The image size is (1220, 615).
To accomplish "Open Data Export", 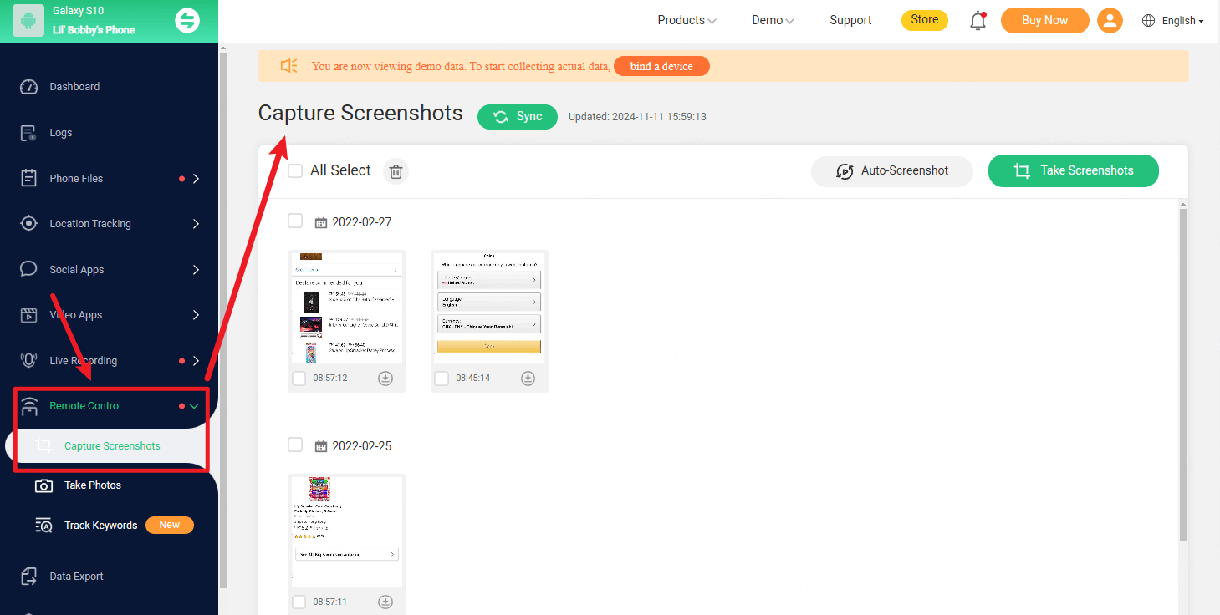I will [76, 576].
